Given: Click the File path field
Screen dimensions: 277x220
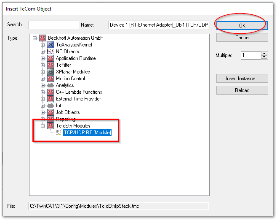Looking at the screenshot, I should tap(119, 206).
